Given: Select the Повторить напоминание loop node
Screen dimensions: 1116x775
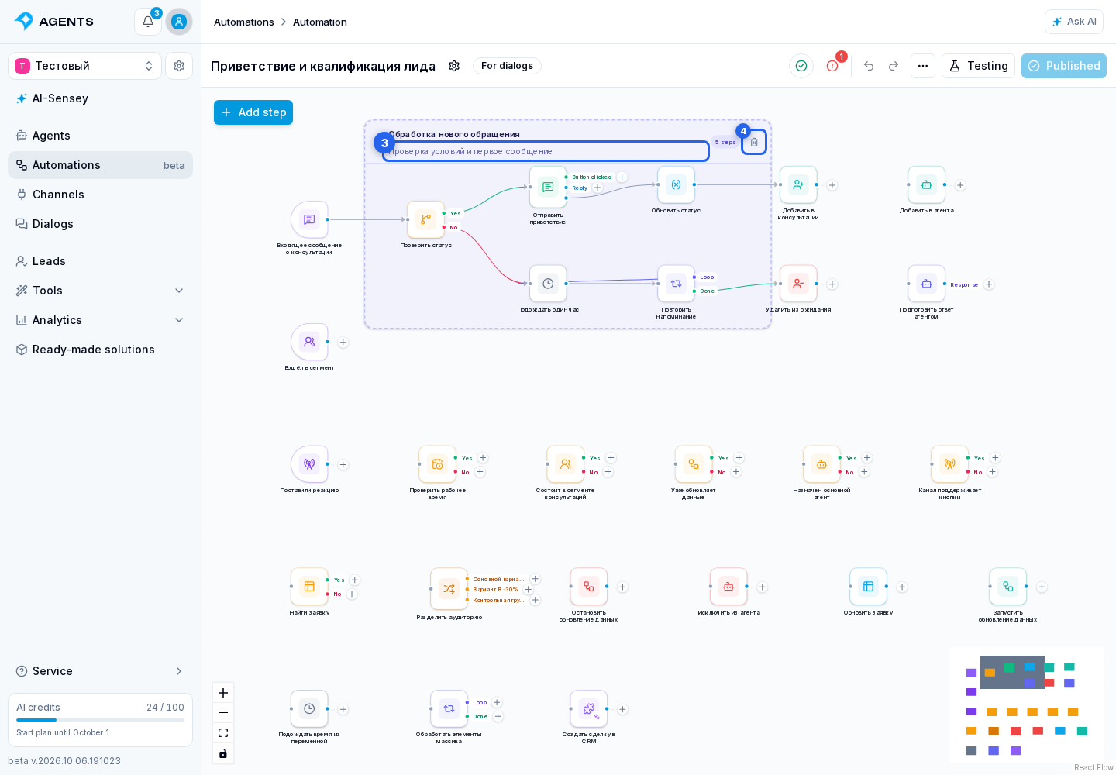Looking at the screenshot, I should pyautogui.click(x=676, y=284).
